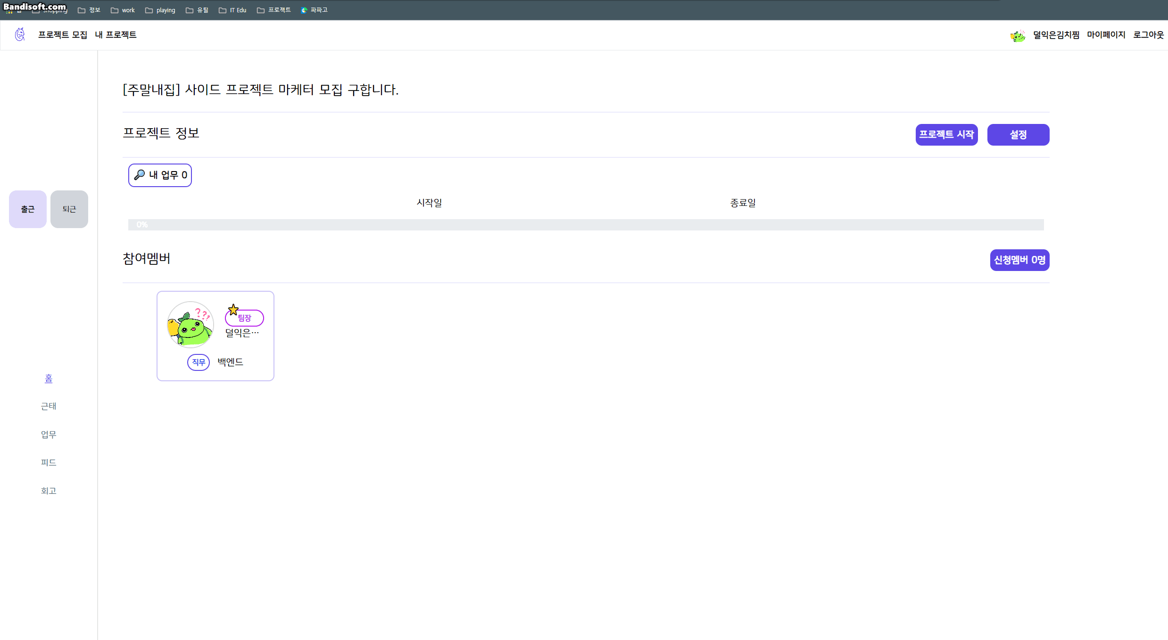The width and height of the screenshot is (1168, 640).
Task: Click the site logo icon in the navbar
Action: (20, 34)
